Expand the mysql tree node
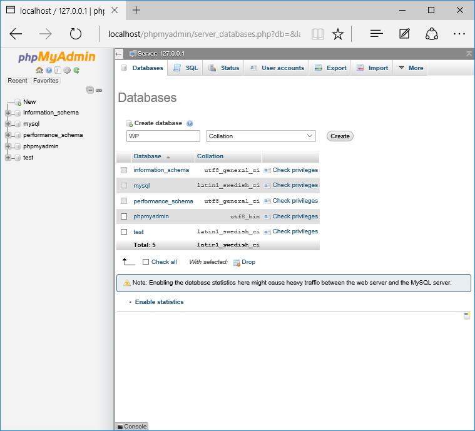 coord(8,124)
